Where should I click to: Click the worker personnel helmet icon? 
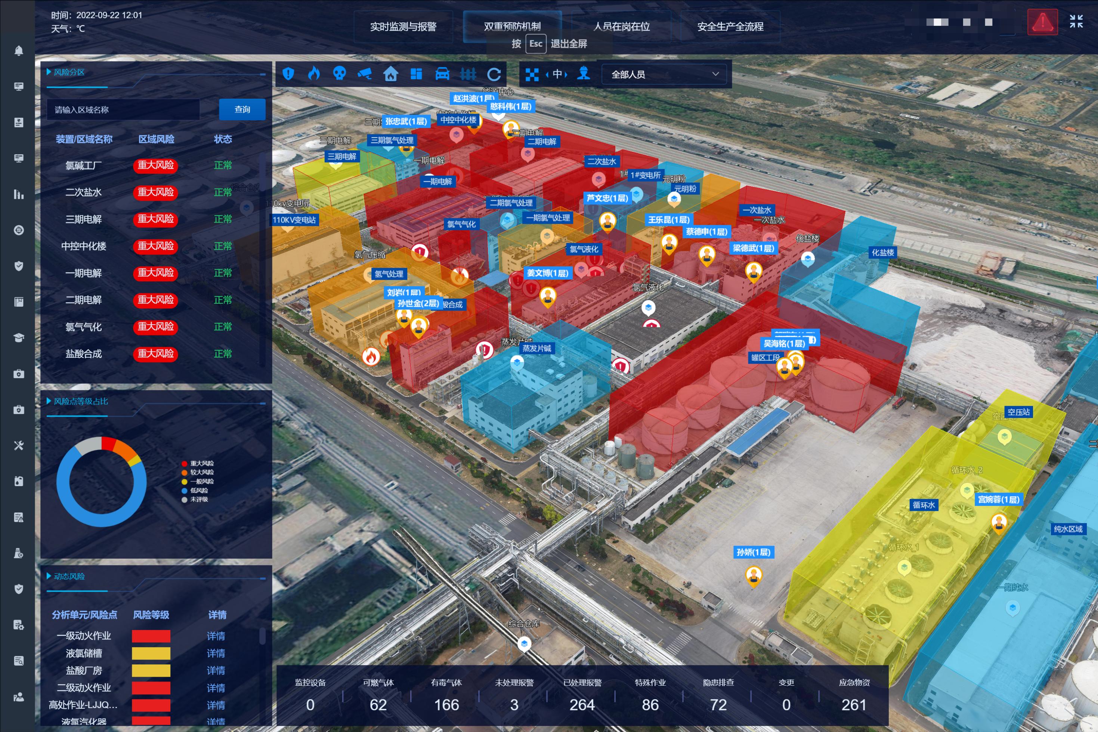(584, 73)
